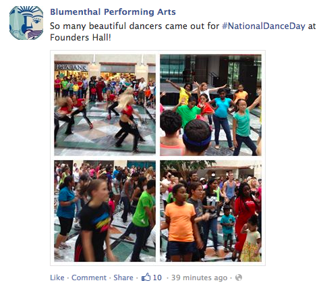
Task: Click Comment under the post
Action: [89, 278]
